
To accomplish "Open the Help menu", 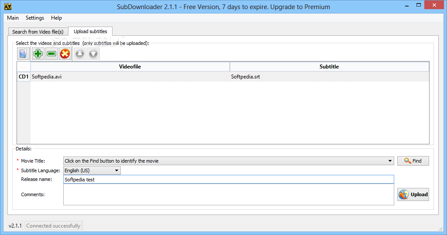I will coord(56,18).
